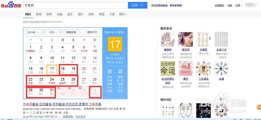Open the 出生时间与命运 link
The image size is (261, 120).
click(x=168, y=81)
